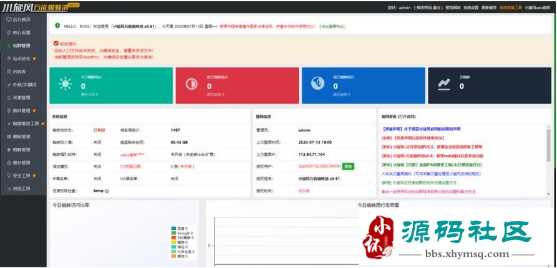Click 打开官网 link in 官网资讯 header
This screenshot has height=268, width=557.
pos(407,117)
